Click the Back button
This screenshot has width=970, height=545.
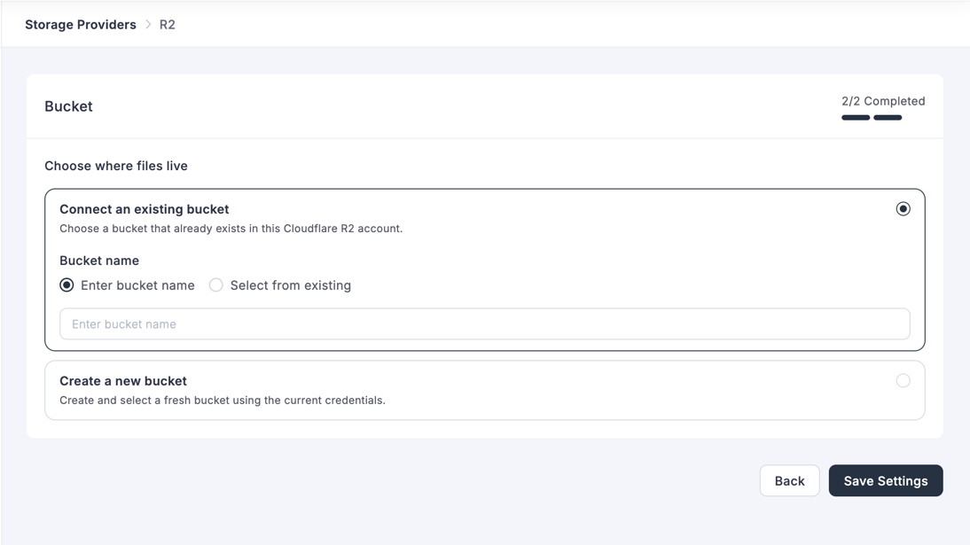click(789, 480)
